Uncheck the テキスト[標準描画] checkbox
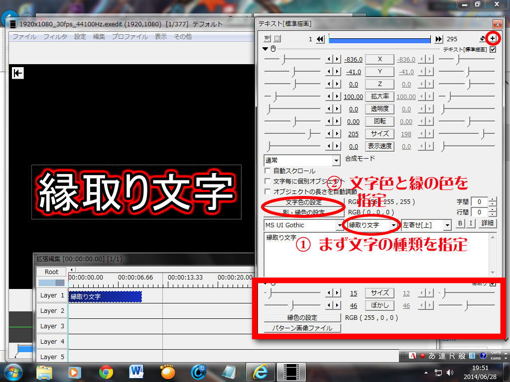 (493, 49)
